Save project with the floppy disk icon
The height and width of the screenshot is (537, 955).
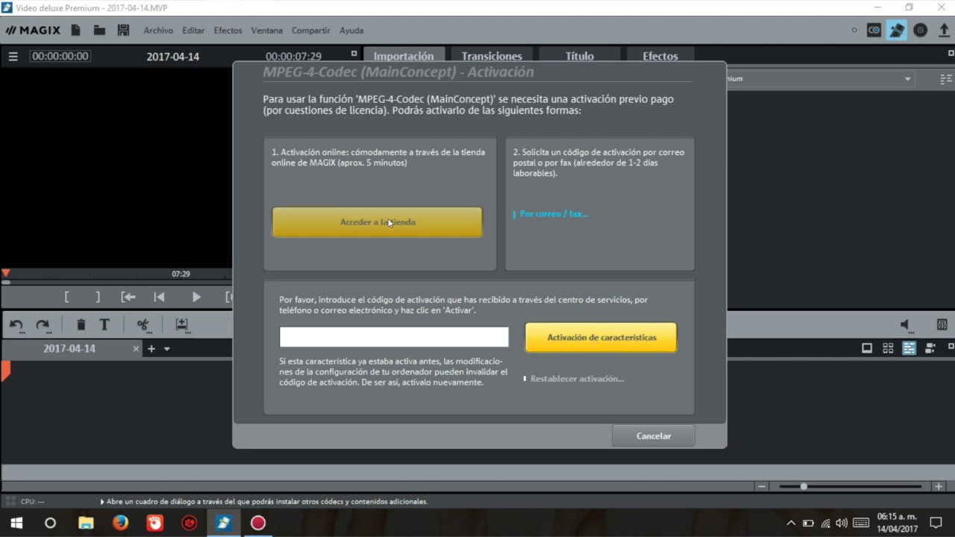(123, 31)
